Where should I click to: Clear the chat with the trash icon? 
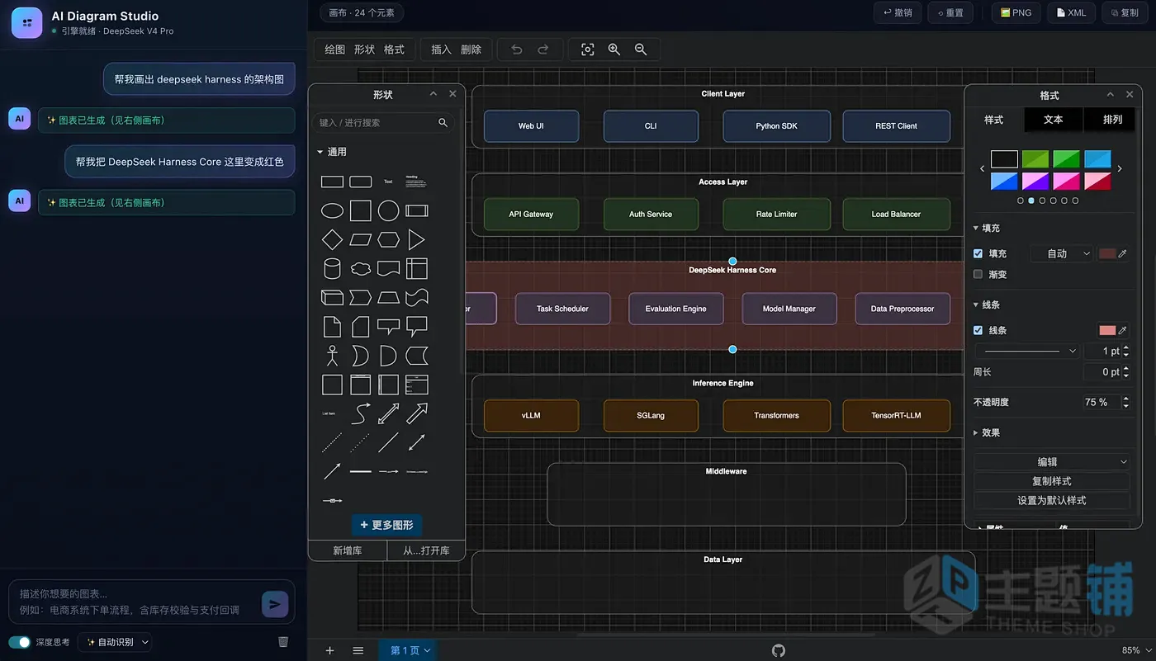[x=283, y=641]
